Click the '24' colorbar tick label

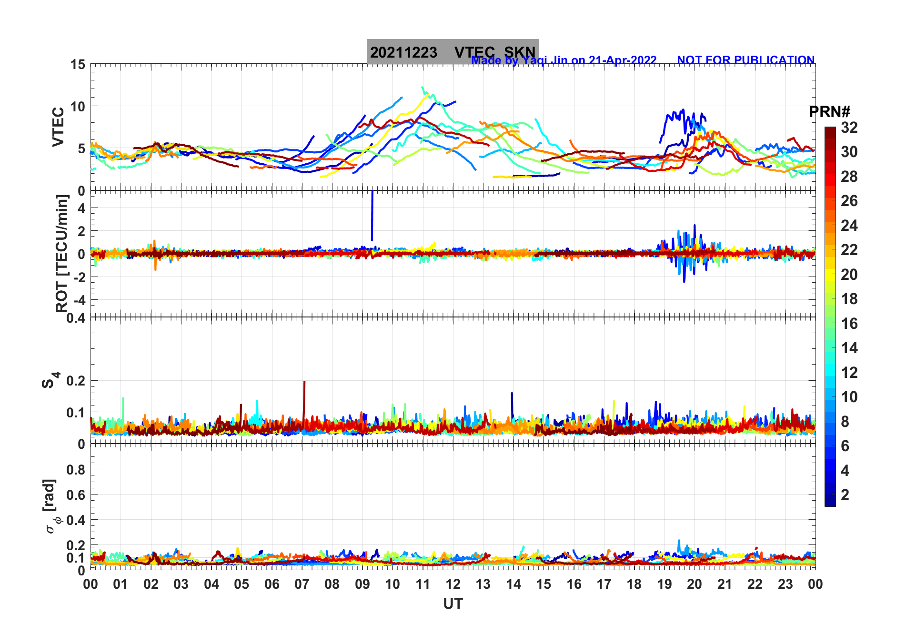(849, 226)
